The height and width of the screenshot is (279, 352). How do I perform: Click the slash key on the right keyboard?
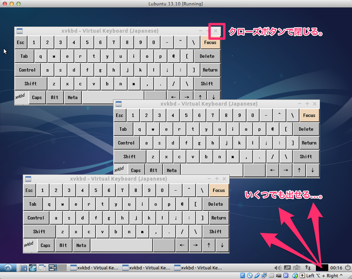pos(272,157)
